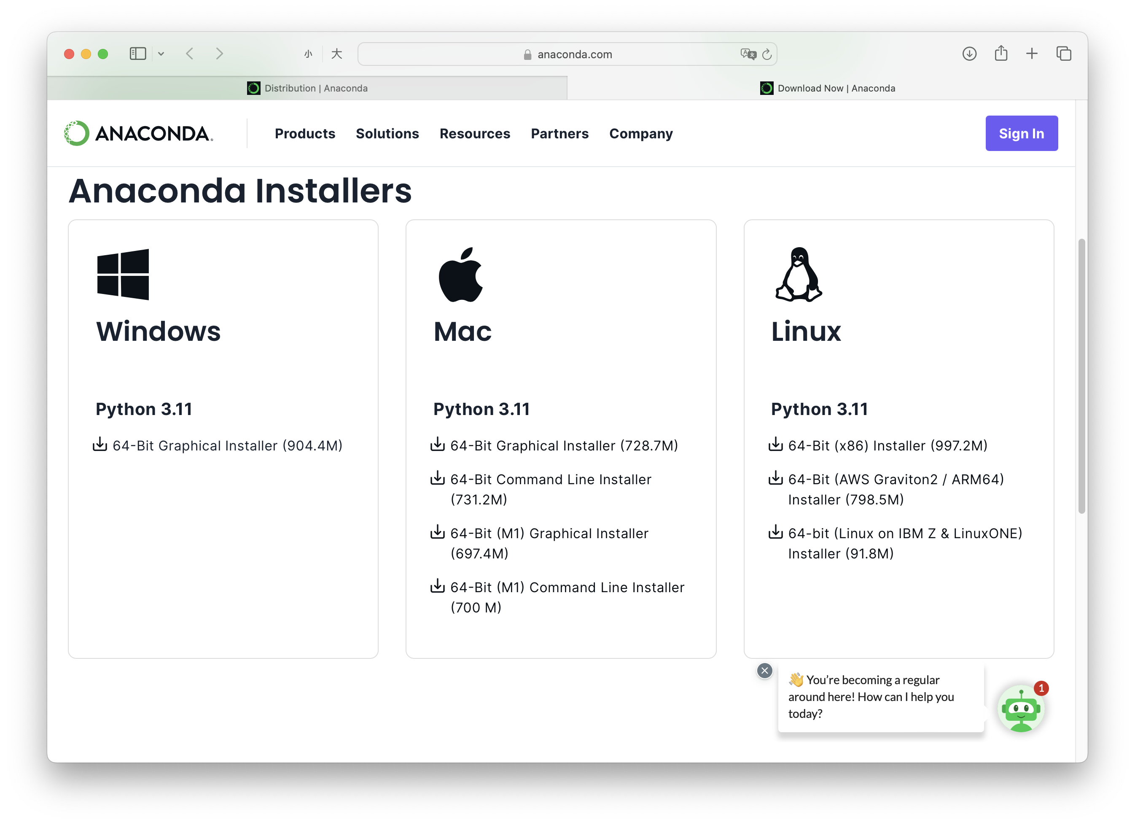Click download icon beside Mac 728.7M installer
Viewport: 1135px width, 825px height.
437,444
